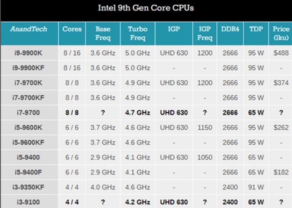Click the i7-9700K processor name

tap(28, 83)
